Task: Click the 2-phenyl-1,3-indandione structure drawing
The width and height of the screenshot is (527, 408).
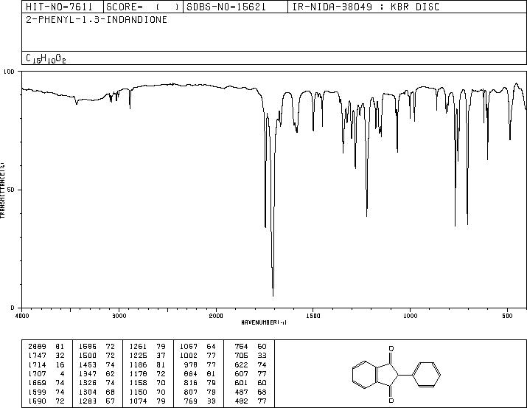Action: click(397, 374)
